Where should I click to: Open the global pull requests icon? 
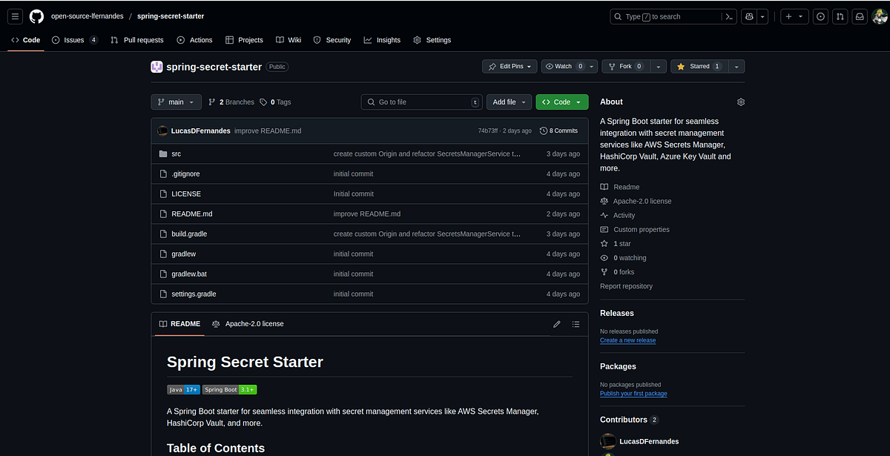pos(840,16)
